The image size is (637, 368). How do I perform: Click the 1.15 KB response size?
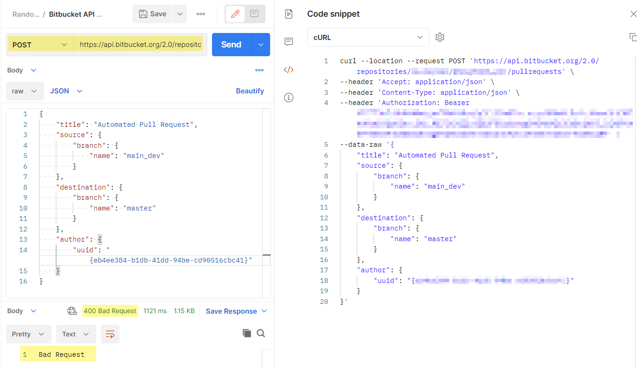[x=184, y=311]
